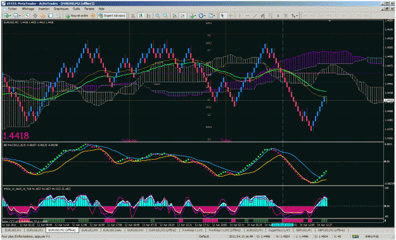Click the Default profile in status bar
Screen dimensions: 396x240
coord(204,237)
